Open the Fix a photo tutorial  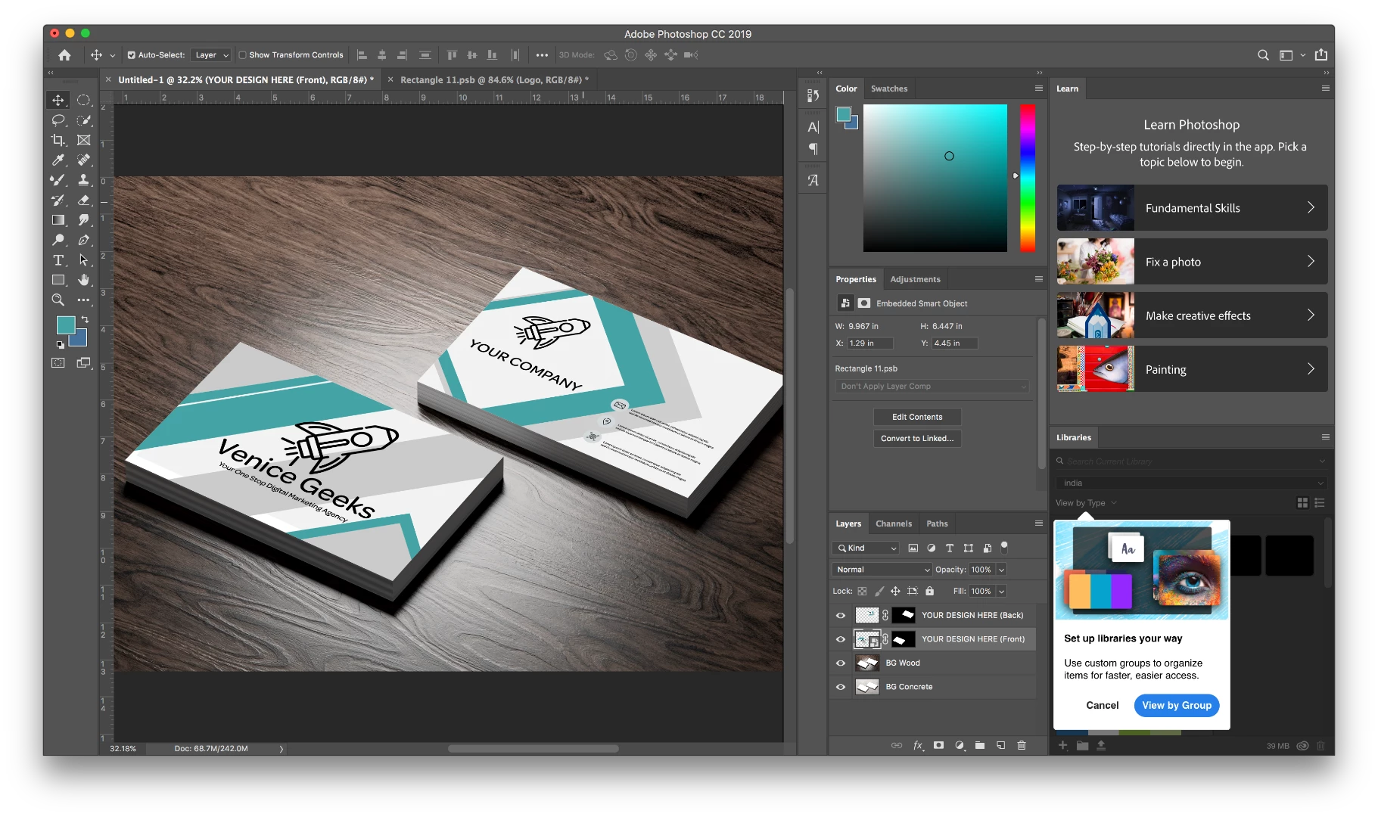pos(1192,262)
